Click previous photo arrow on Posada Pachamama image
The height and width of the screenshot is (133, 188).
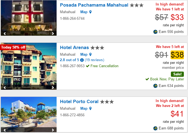(x=5, y=33)
